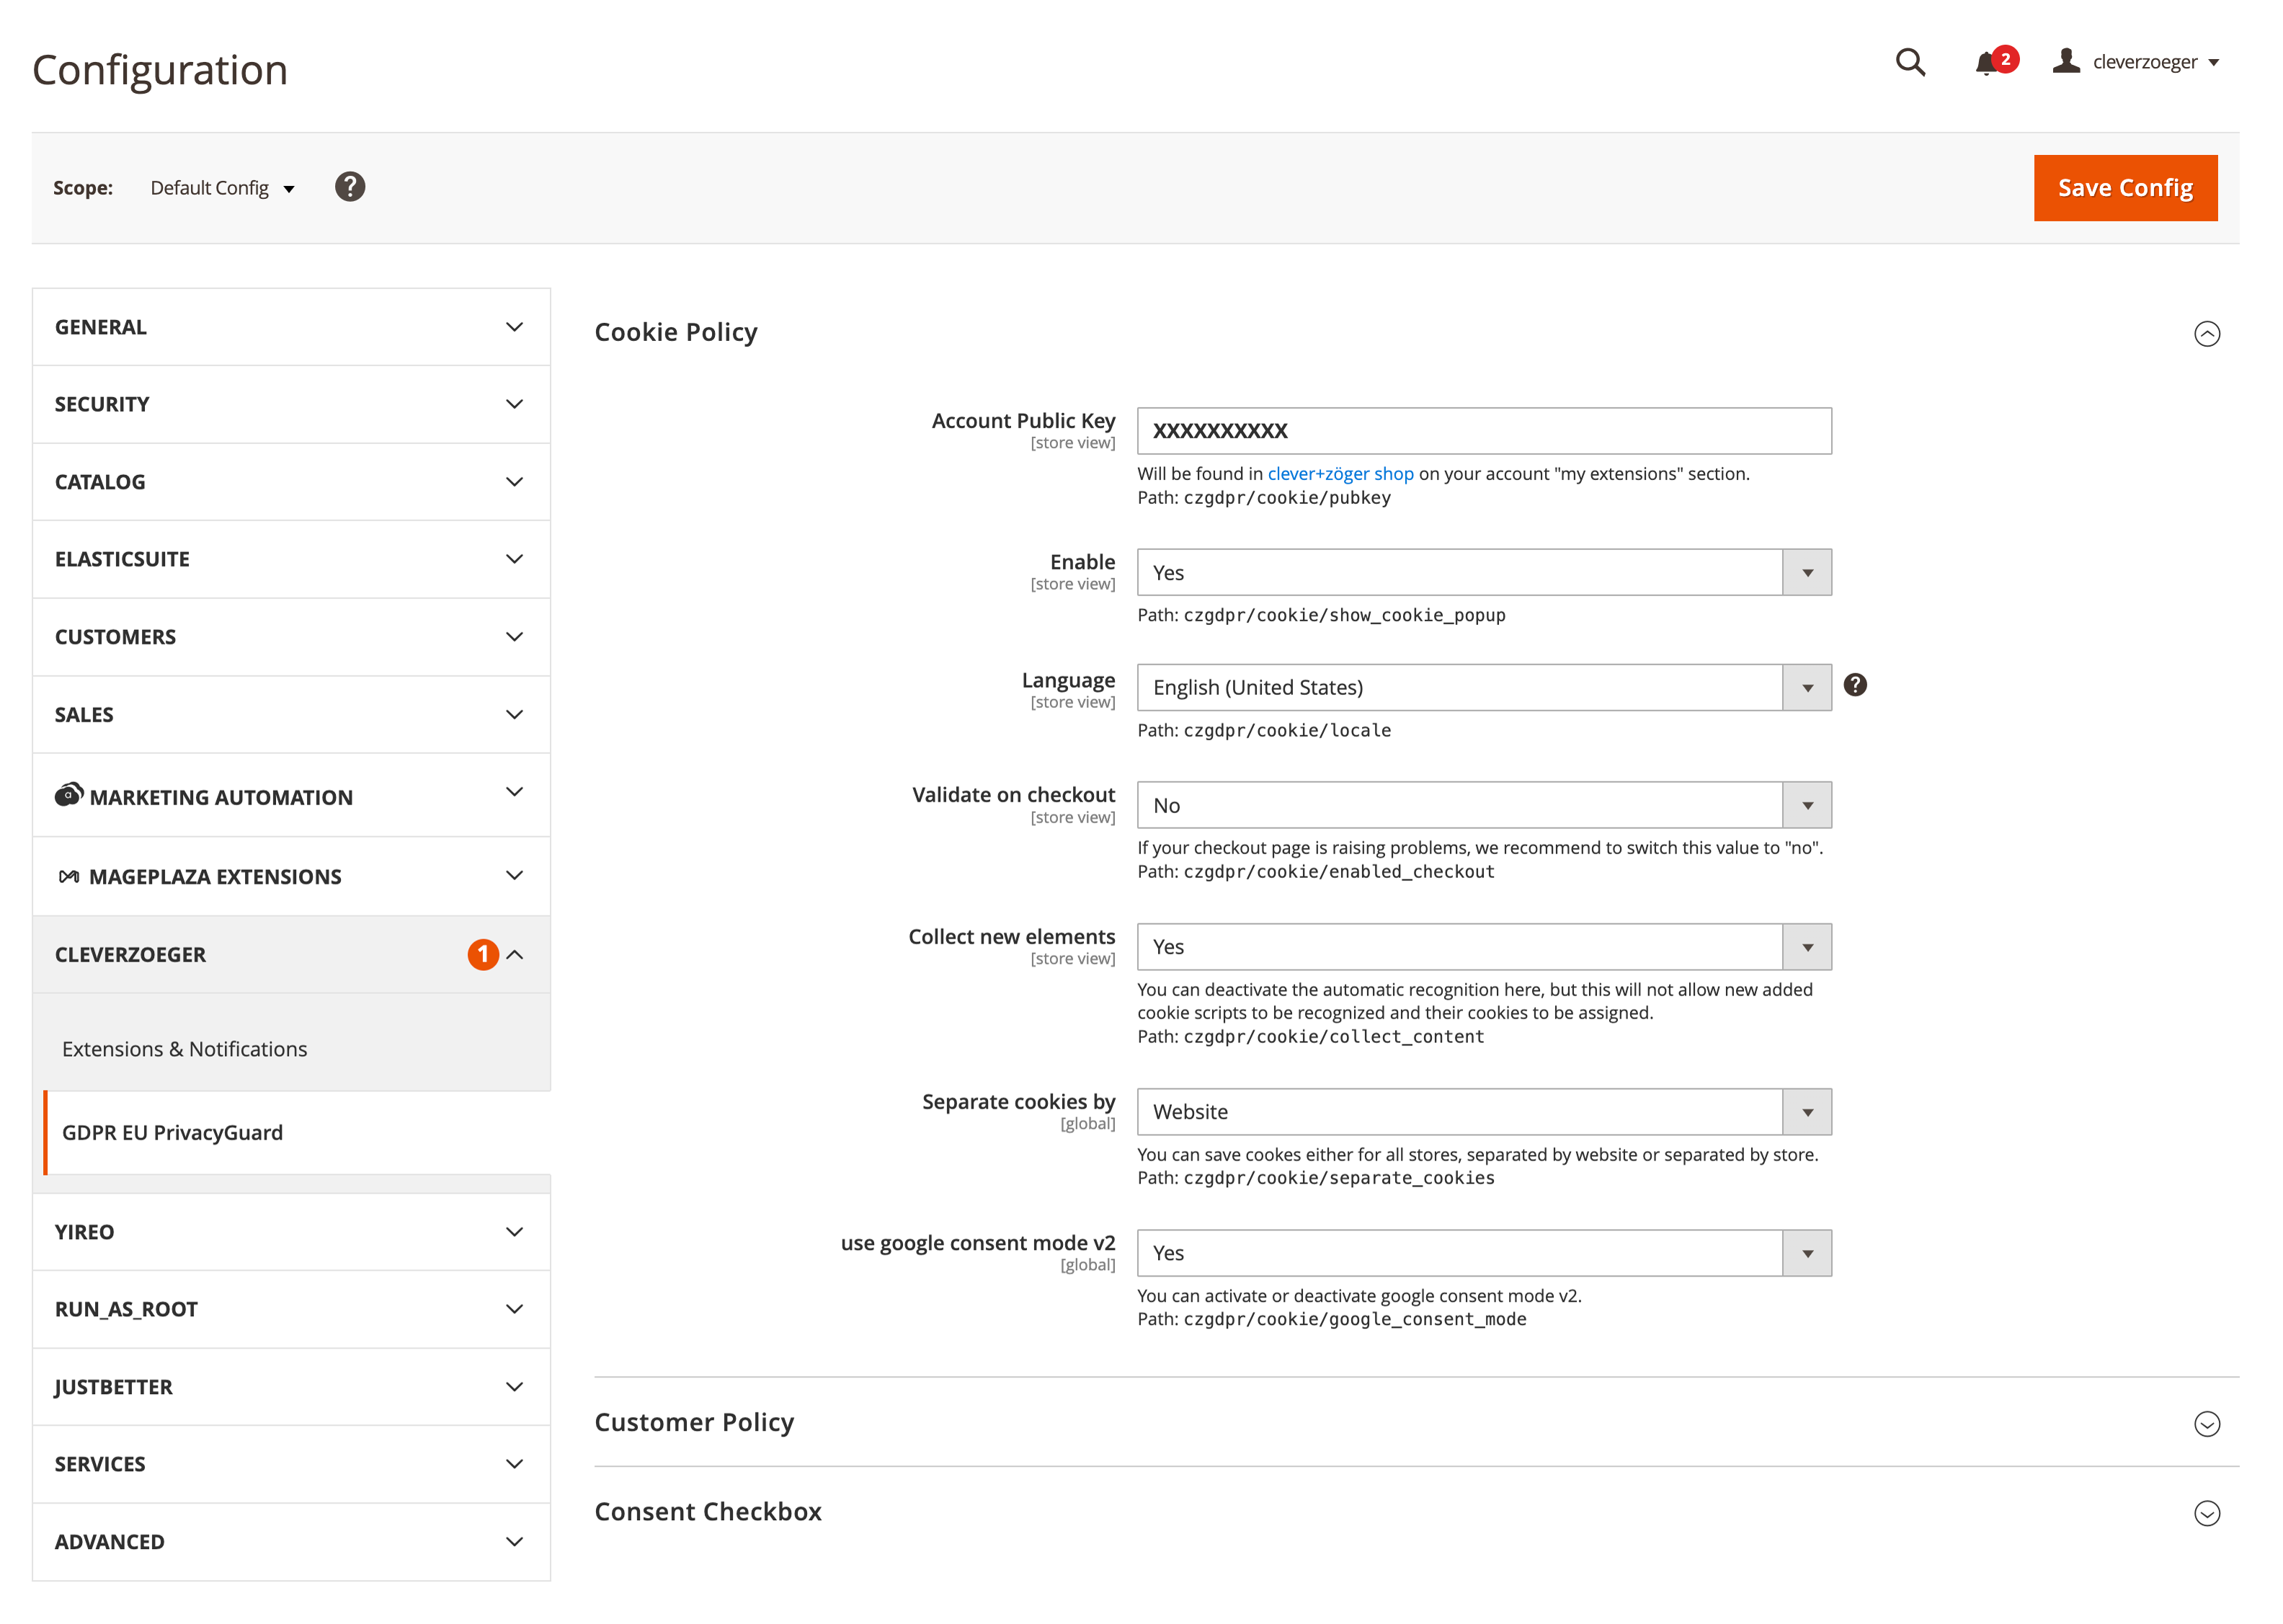Screen dimensions: 2283x1624
Task: Open the Collect new elements dropdown
Action: (x=1483, y=947)
